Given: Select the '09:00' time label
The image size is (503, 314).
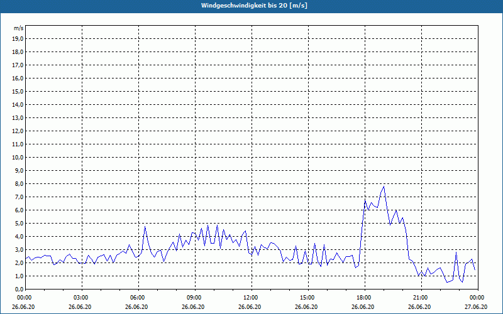Looking at the screenshot, I should pyautogui.click(x=194, y=298).
